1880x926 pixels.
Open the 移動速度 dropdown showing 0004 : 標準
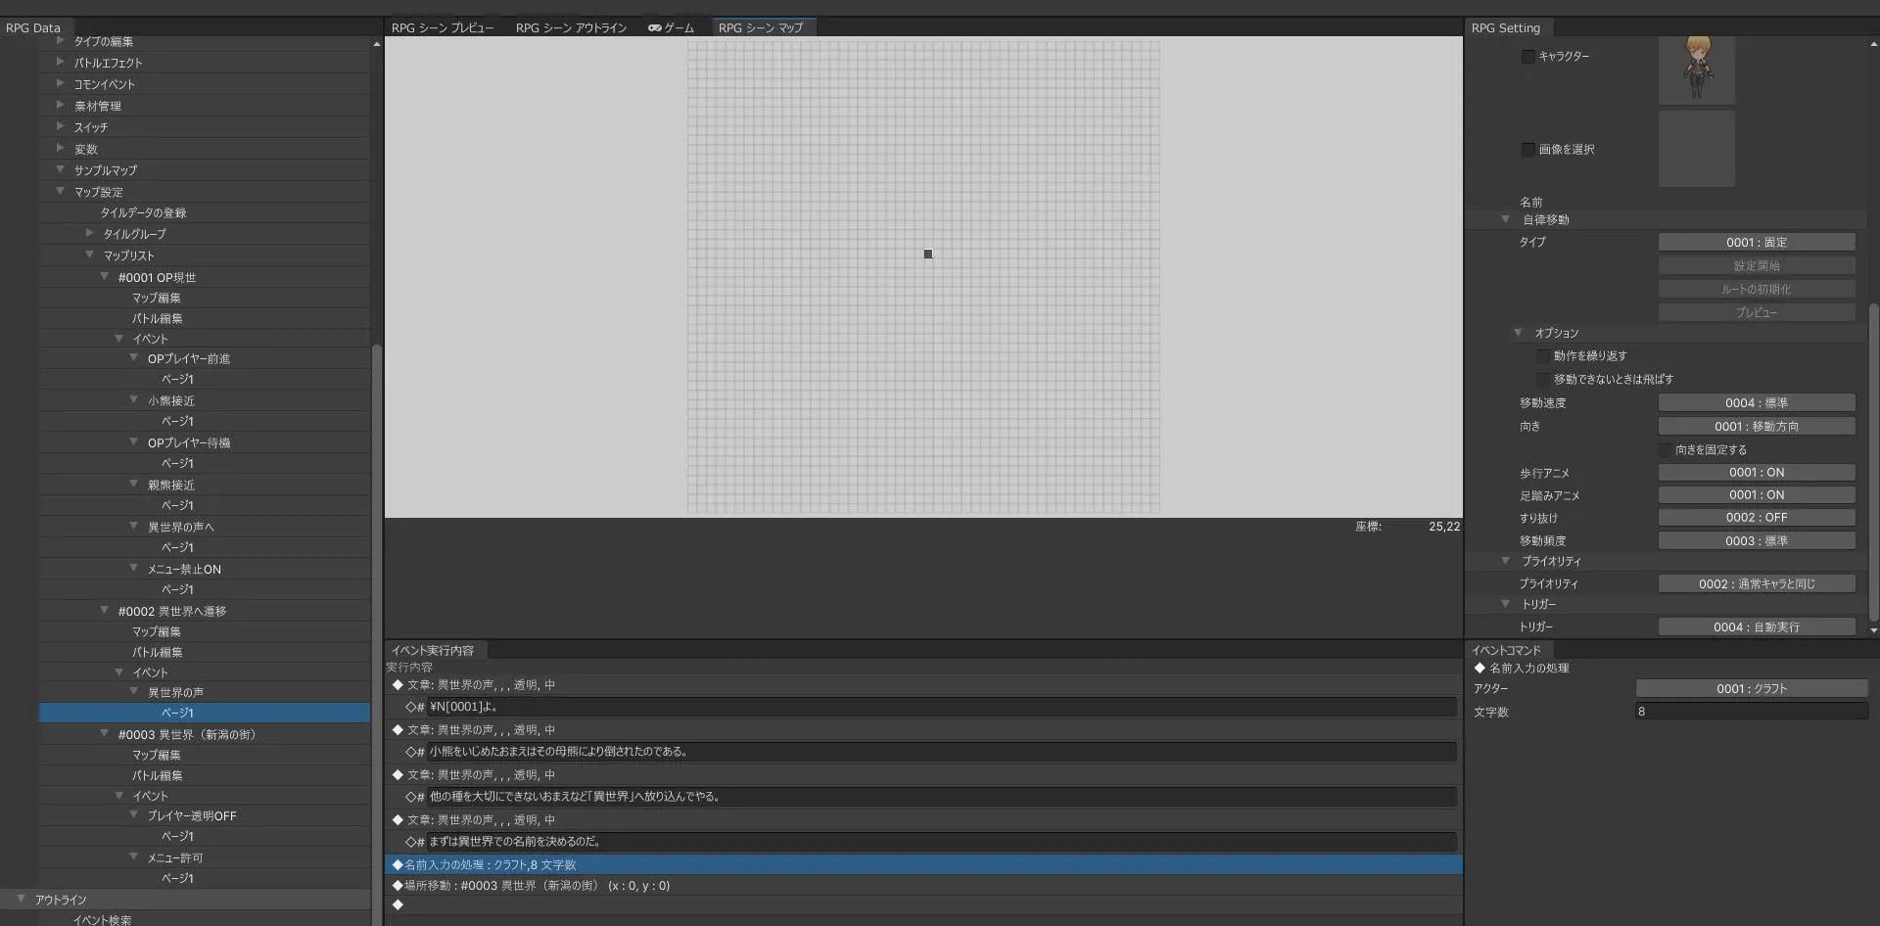point(1756,403)
